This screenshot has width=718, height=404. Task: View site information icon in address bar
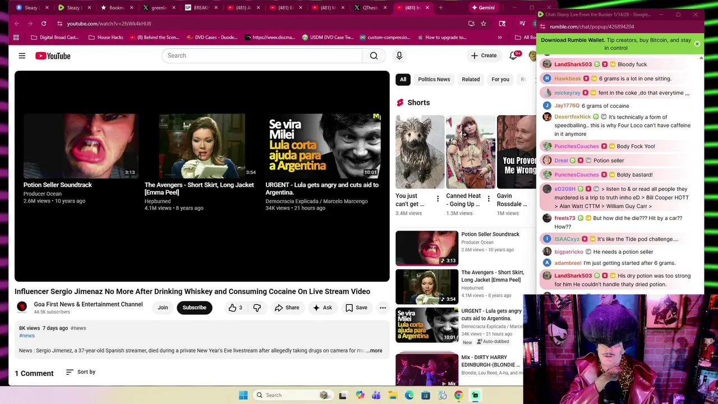click(x=59, y=24)
